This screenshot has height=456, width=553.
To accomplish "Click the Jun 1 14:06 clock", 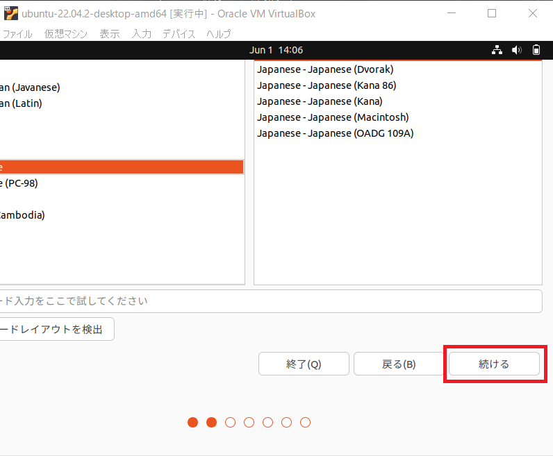I will [x=276, y=50].
